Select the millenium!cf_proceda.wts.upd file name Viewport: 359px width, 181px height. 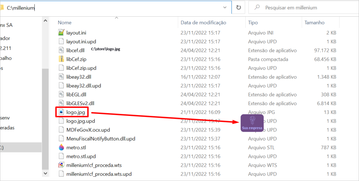coord(99,174)
